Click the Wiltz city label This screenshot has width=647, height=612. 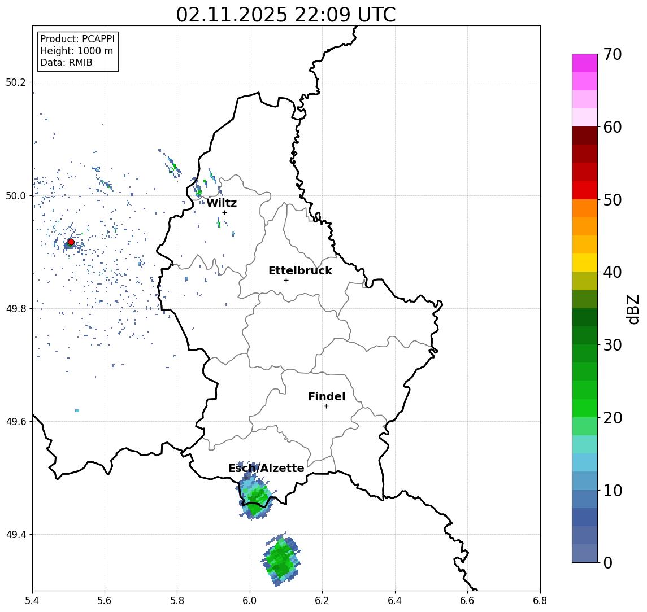[x=222, y=203]
